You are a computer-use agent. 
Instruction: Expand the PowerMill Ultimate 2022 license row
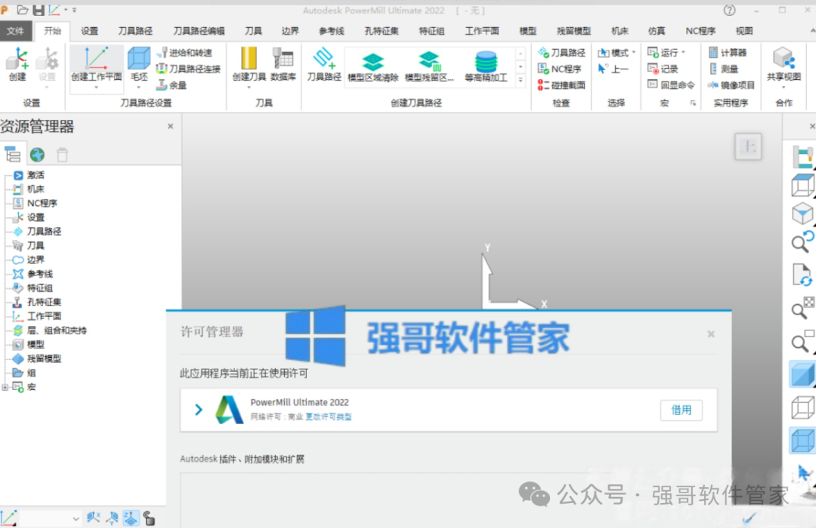coord(198,410)
